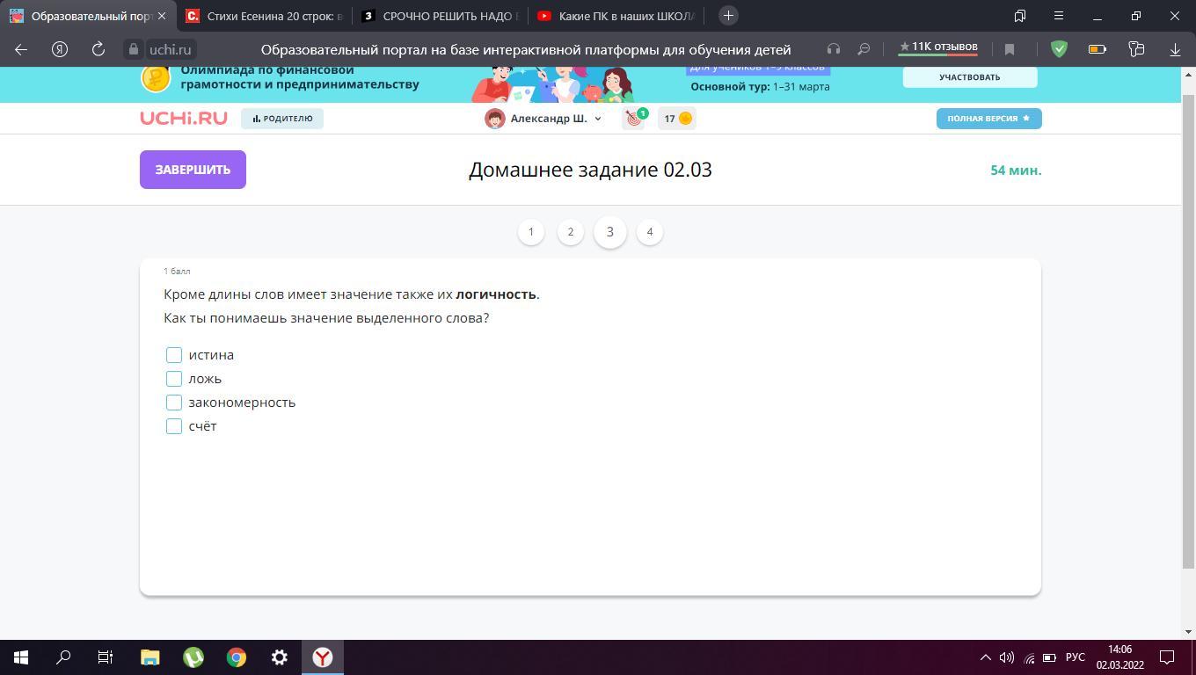Open the page search magnifier icon
This screenshot has height=675, width=1196.
coord(864,49)
